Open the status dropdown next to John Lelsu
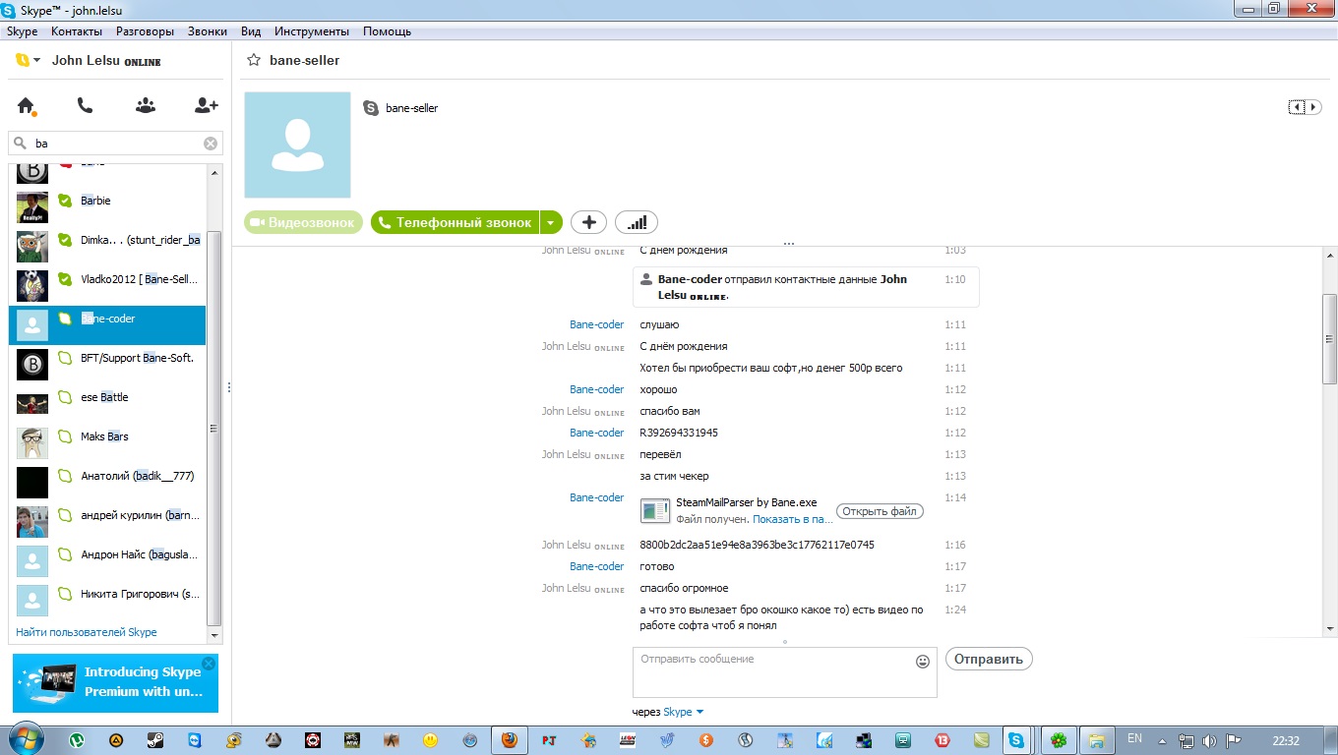This screenshot has height=755, width=1338. pyautogui.click(x=36, y=61)
